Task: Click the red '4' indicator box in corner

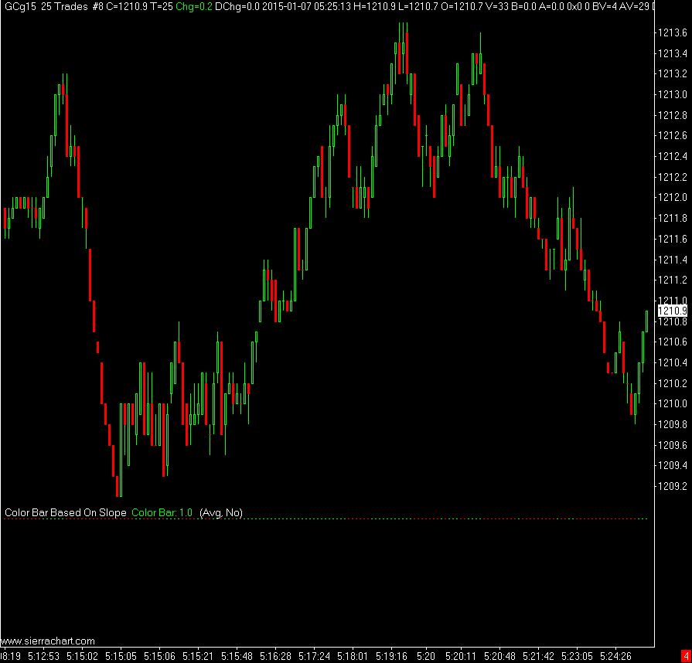Action: (x=687, y=656)
